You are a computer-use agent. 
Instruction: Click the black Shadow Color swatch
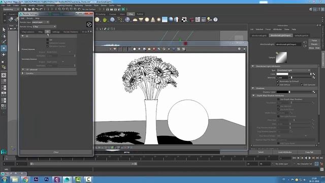(282, 92)
